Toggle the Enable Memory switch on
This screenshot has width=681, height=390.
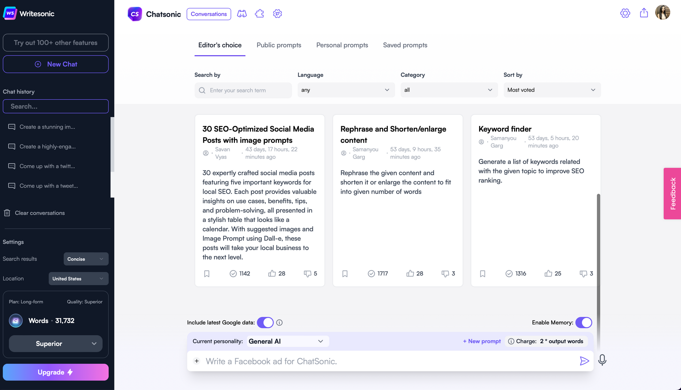click(x=584, y=322)
